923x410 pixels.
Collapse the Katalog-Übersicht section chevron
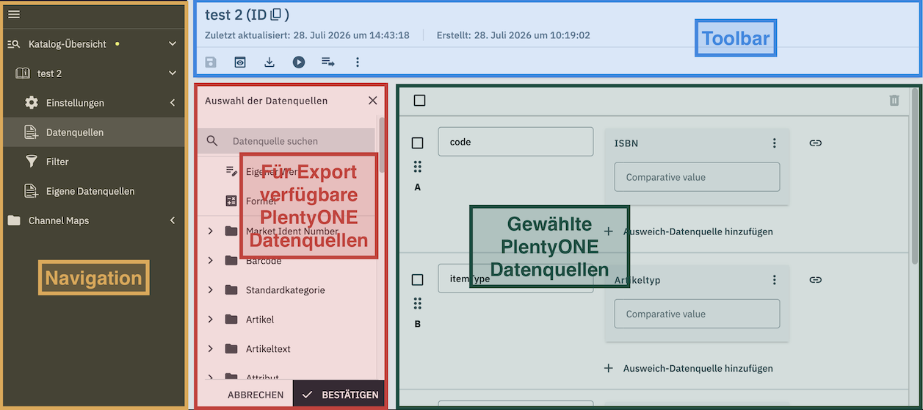point(173,44)
